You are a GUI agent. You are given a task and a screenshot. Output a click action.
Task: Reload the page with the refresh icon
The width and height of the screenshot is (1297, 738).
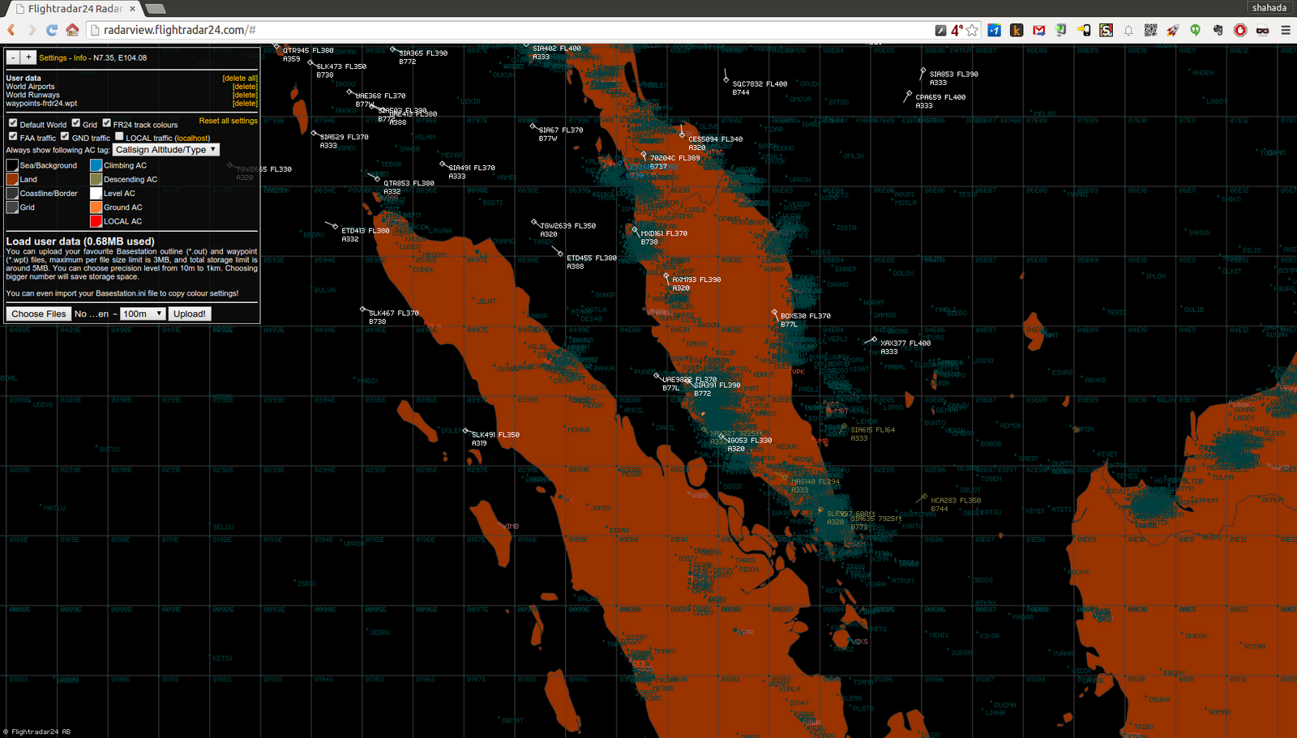52,30
